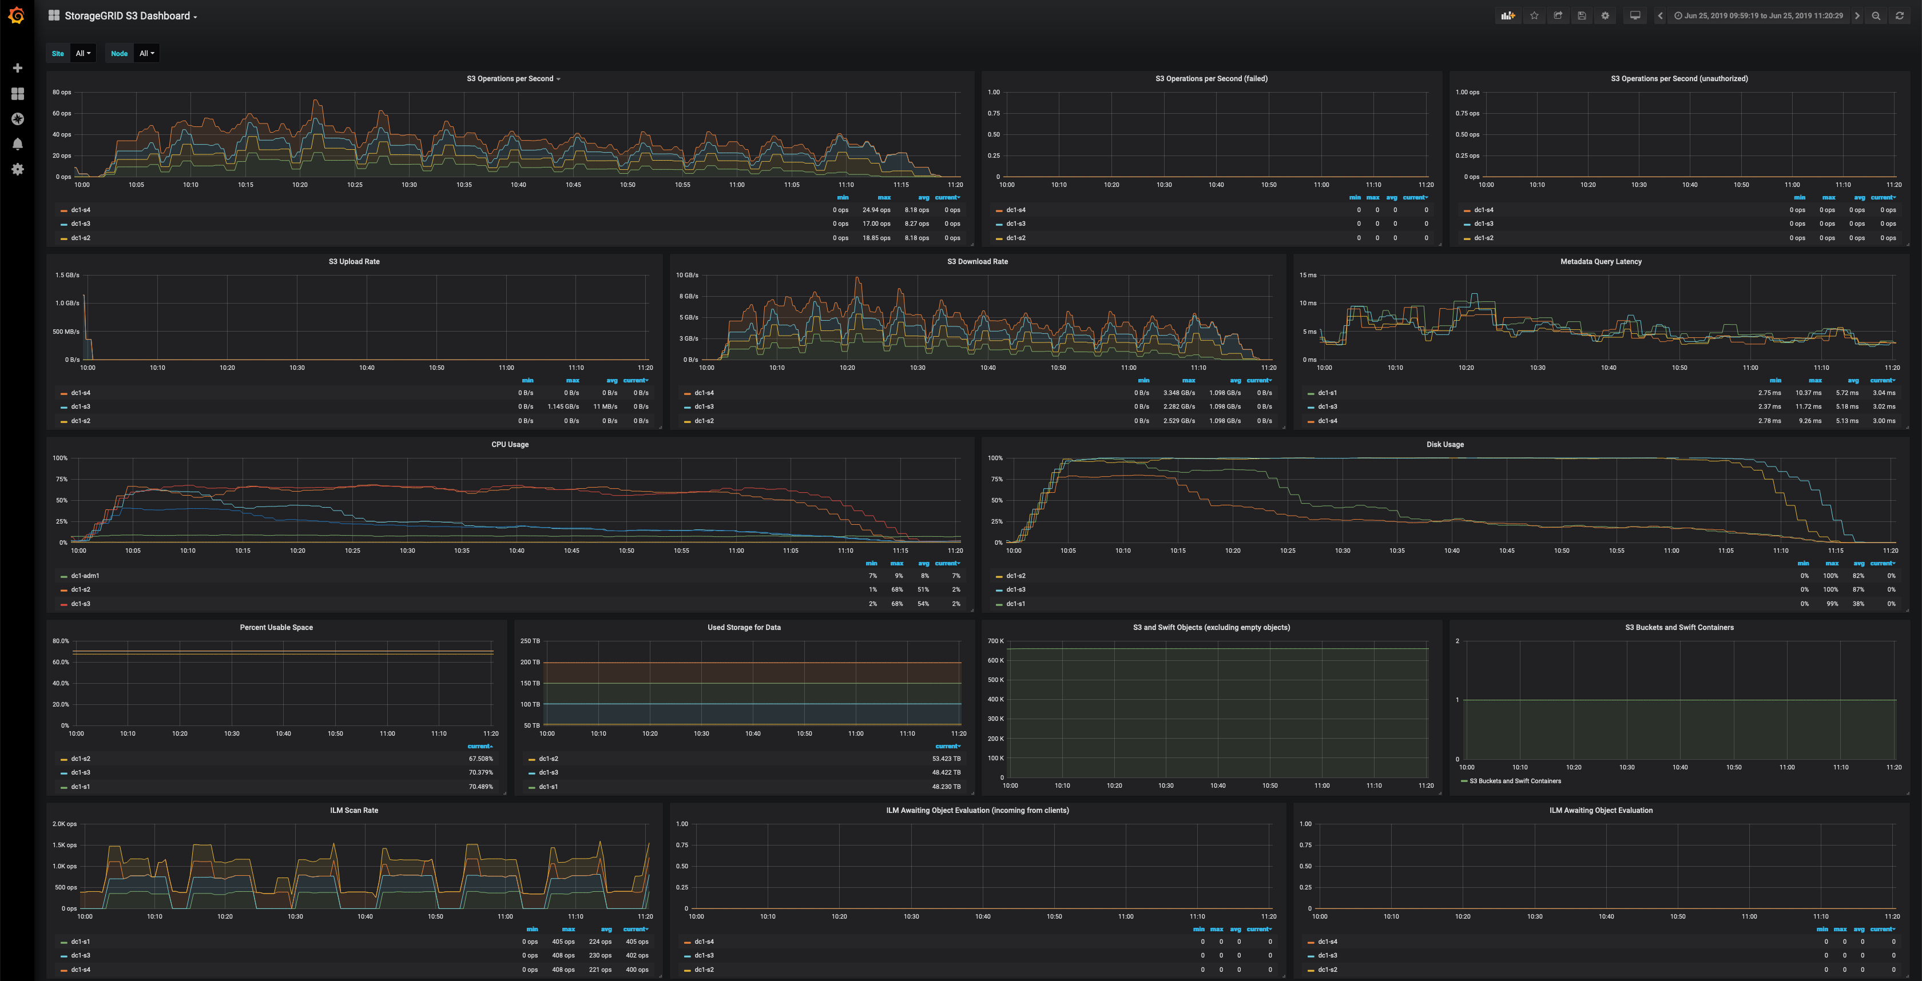Open dashboard settings gear in top bar

[1605, 15]
